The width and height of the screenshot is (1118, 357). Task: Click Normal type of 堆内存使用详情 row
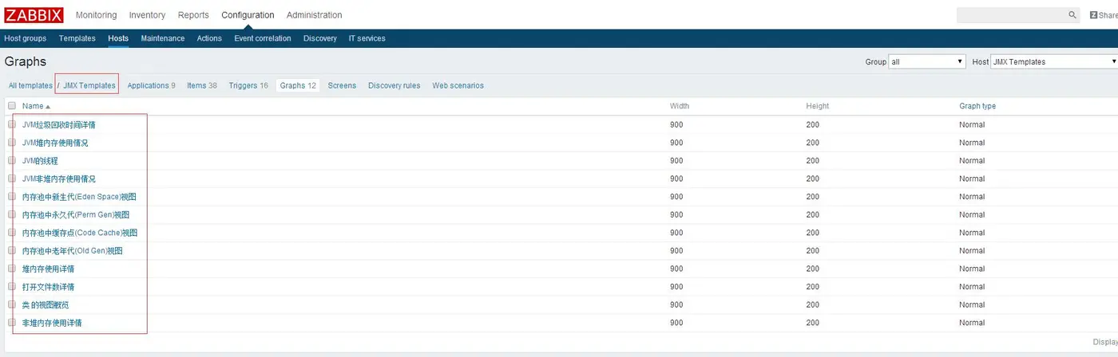pyautogui.click(x=972, y=269)
